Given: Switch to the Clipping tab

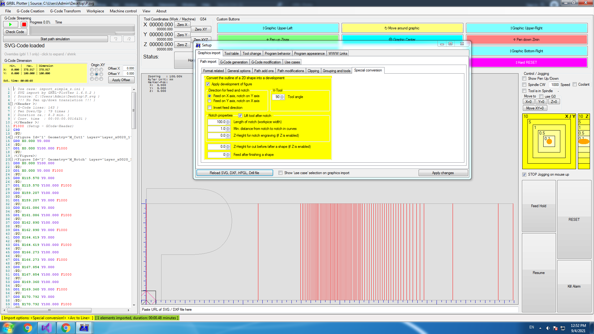Looking at the screenshot, I should point(313,71).
